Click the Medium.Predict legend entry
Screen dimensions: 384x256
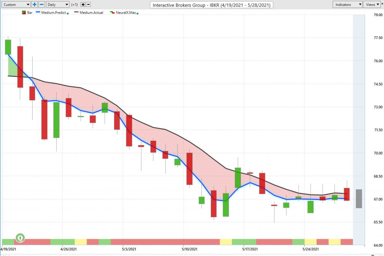click(x=51, y=12)
